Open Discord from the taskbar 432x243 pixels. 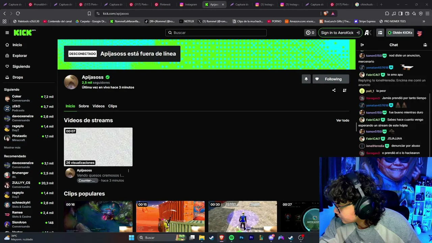(271, 238)
